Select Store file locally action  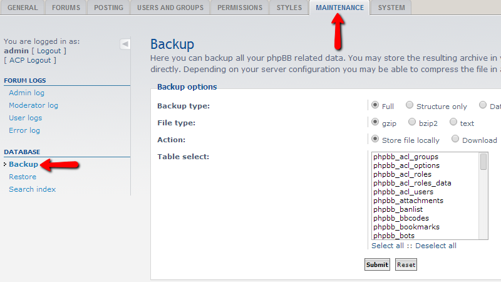click(x=375, y=139)
